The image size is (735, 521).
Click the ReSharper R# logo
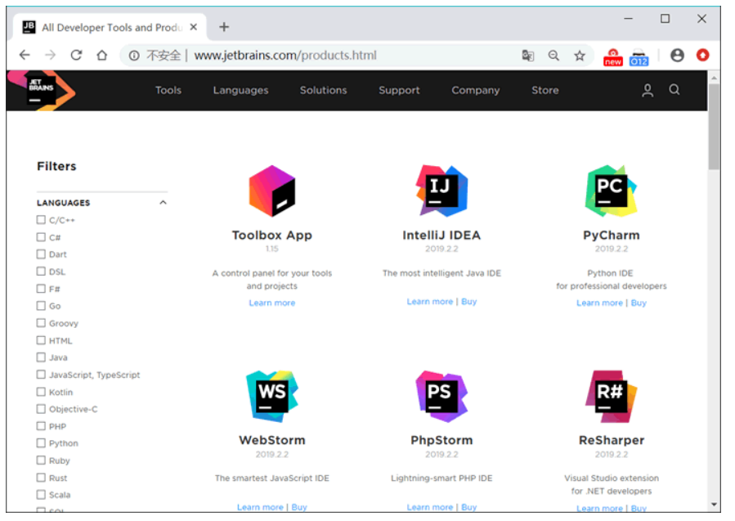point(612,396)
